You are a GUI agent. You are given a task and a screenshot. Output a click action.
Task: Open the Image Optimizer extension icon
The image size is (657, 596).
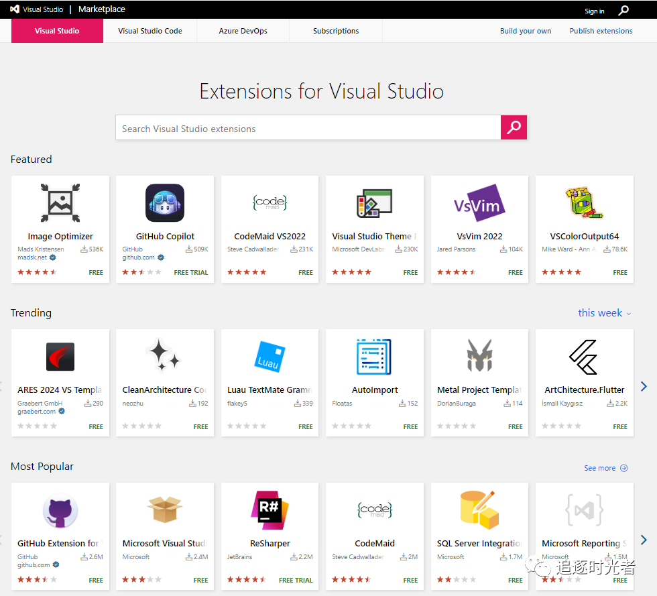tap(60, 203)
